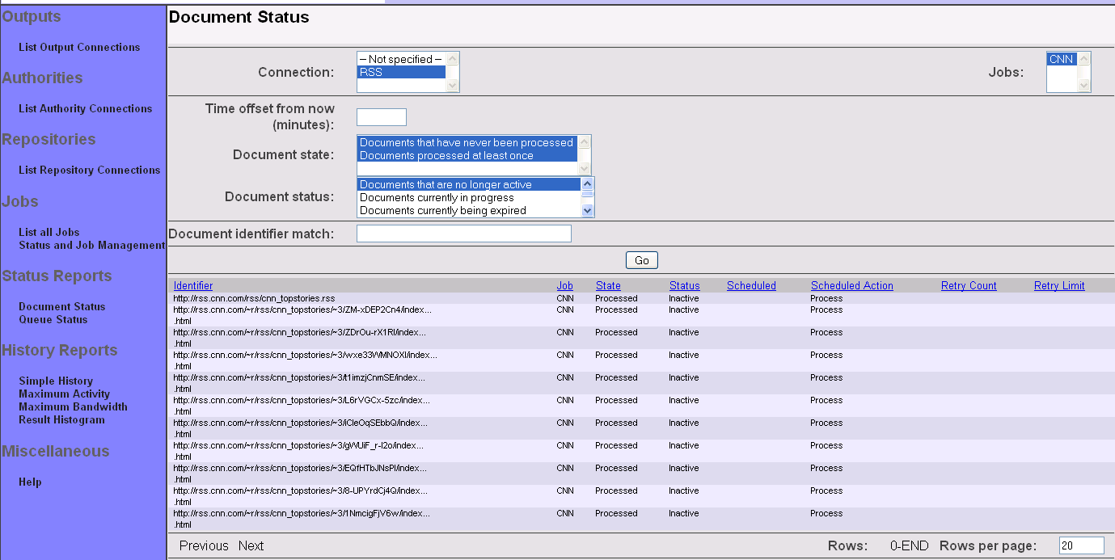The image size is (1115, 560).
Task: Open the Result Histogram report
Action: (61, 419)
